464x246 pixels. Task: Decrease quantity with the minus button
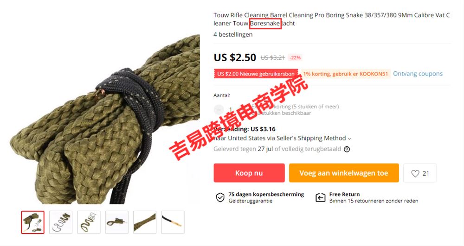[219, 109]
